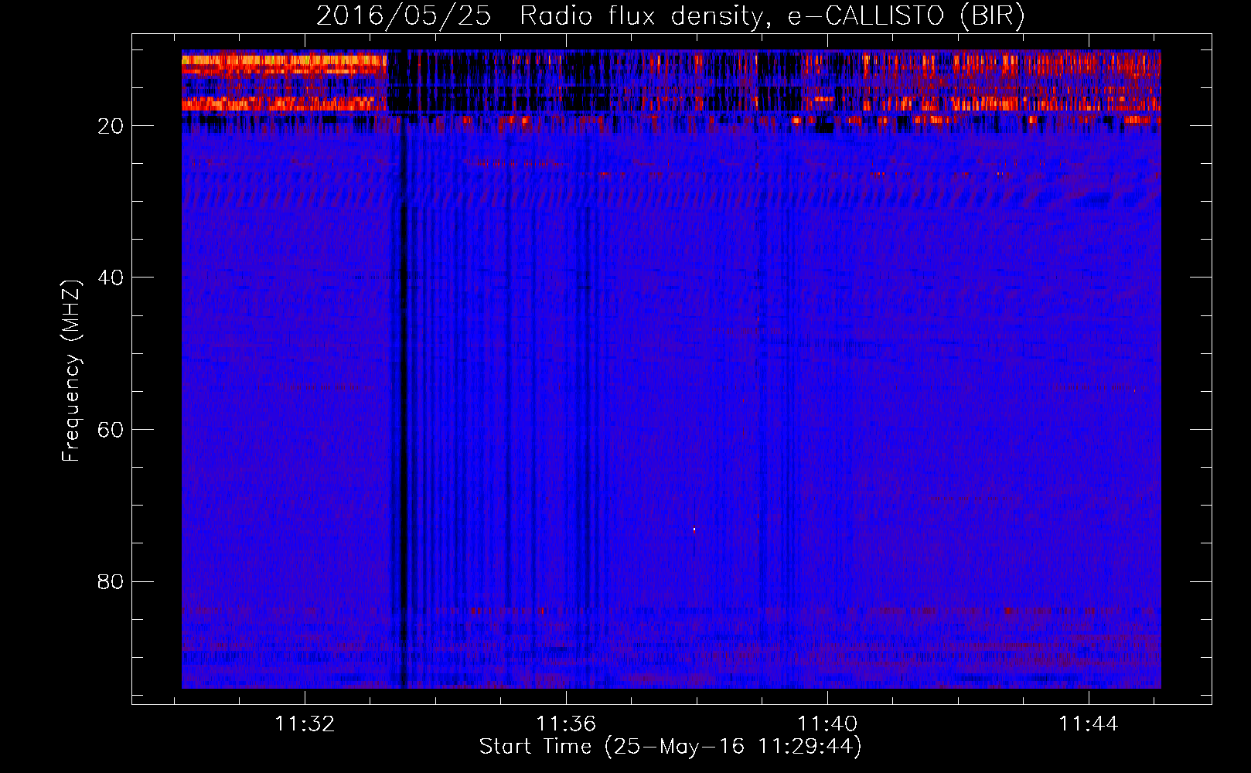
Task: Click the 40 MHz frequency tick label
Action: (111, 278)
